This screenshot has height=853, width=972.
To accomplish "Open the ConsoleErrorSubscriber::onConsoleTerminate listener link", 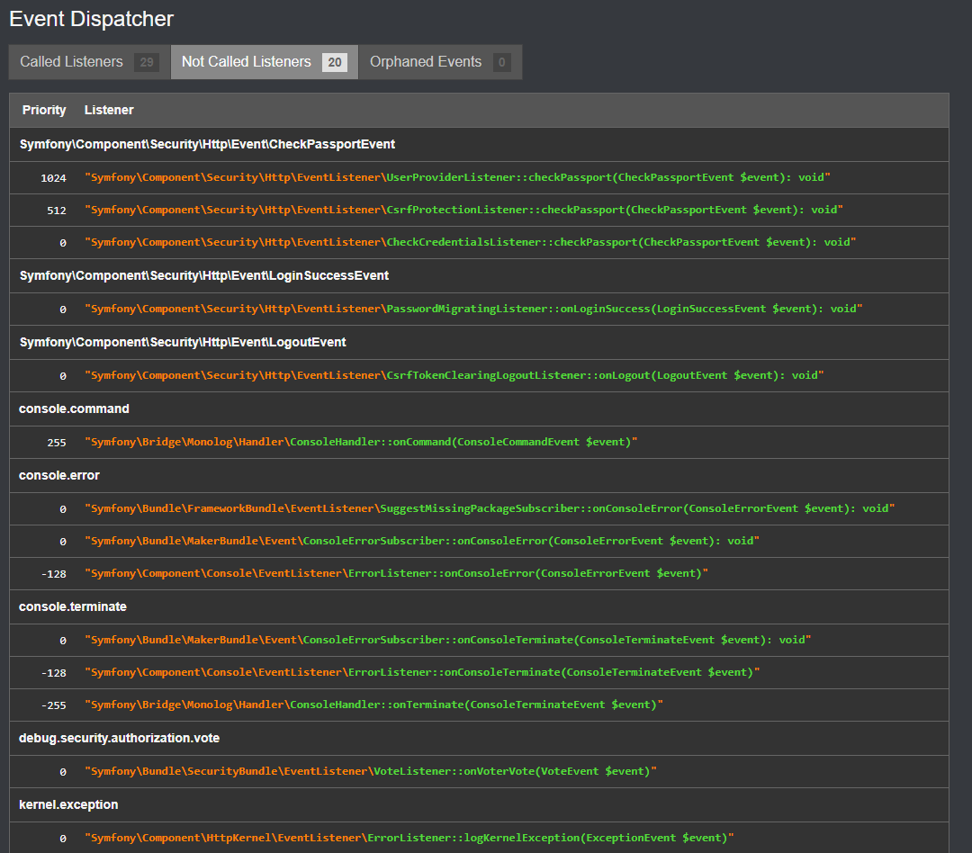I will coord(448,640).
